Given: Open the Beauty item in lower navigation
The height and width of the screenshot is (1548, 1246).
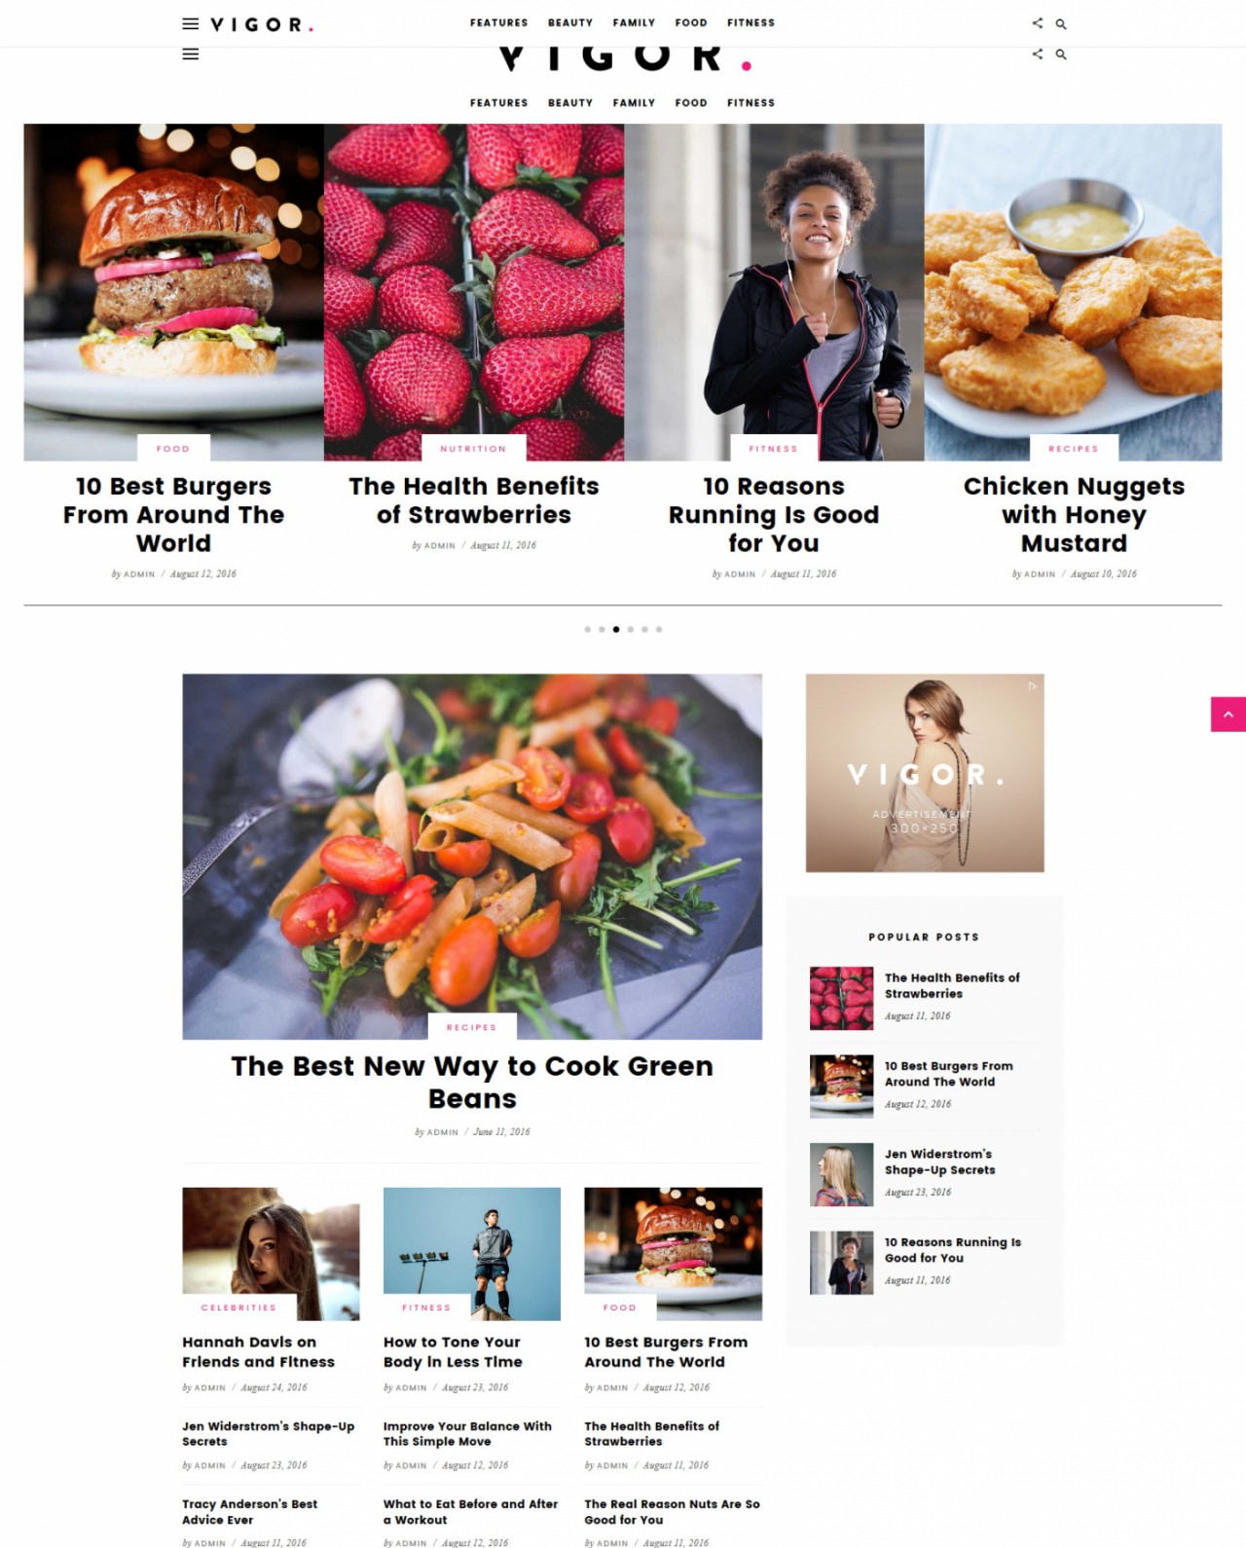Looking at the screenshot, I should [x=570, y=102].
